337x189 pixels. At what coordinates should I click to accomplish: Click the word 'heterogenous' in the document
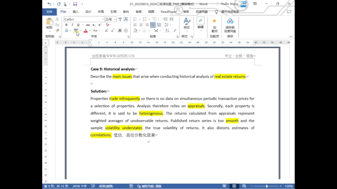click(x=151, y=113)
